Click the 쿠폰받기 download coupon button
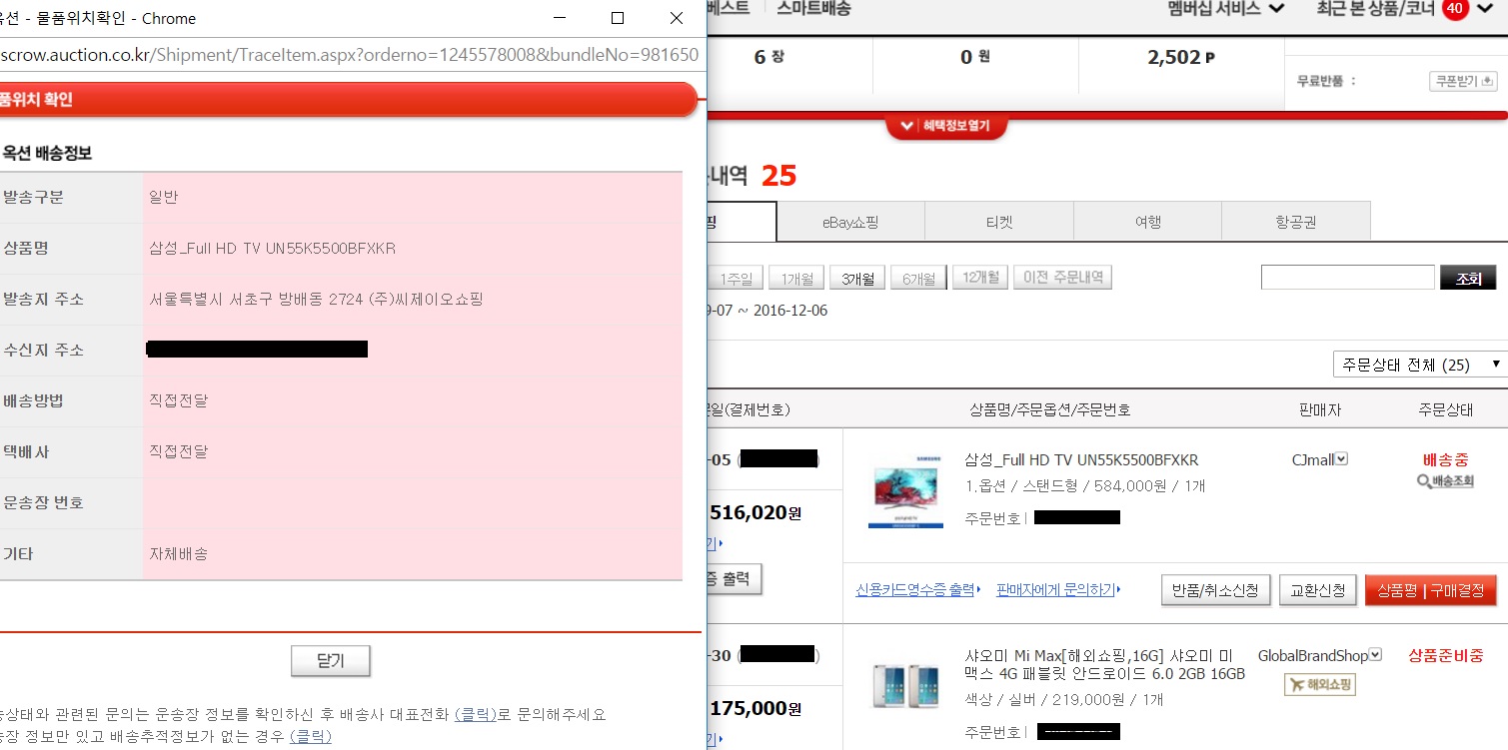Image resolution: width=1508 pixels, height=750 pixels. (1462, 81)
